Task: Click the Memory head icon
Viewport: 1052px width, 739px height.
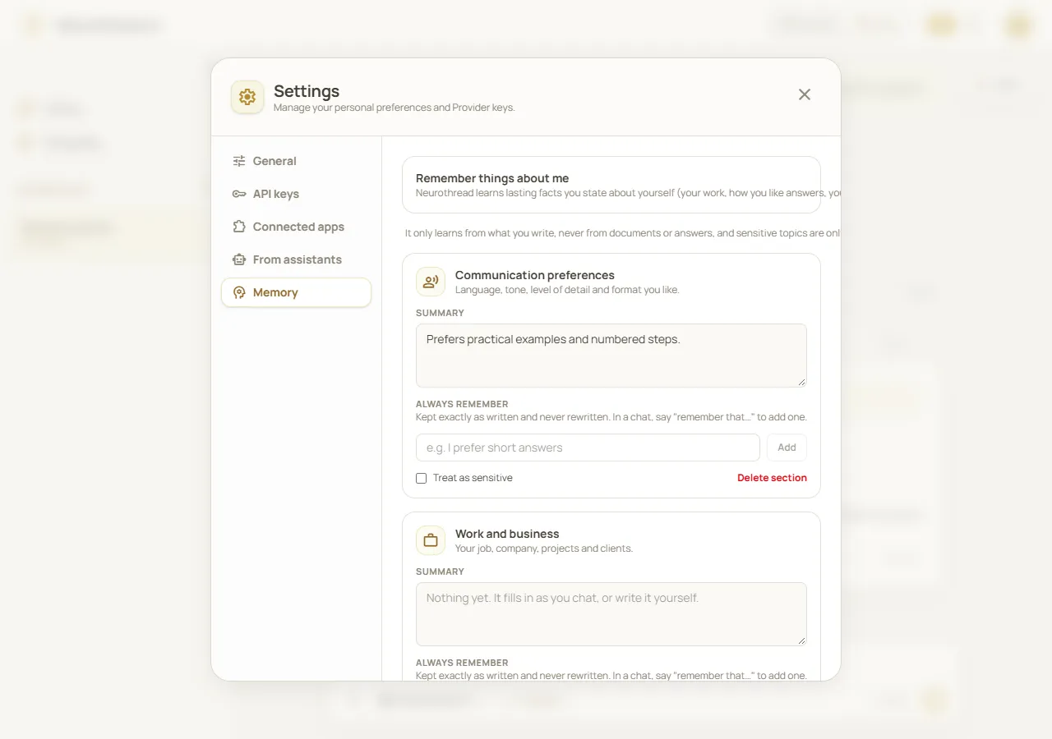Action: 239,292
